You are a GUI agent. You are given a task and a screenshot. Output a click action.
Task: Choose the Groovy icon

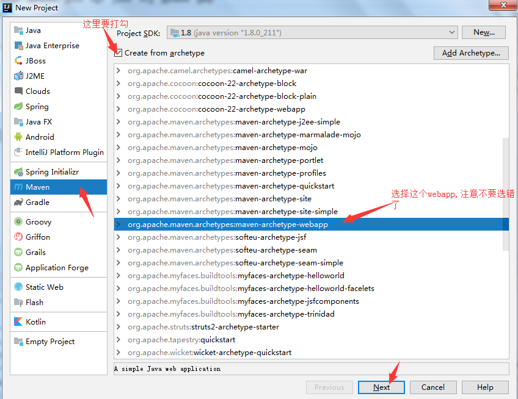coord(18,222)
